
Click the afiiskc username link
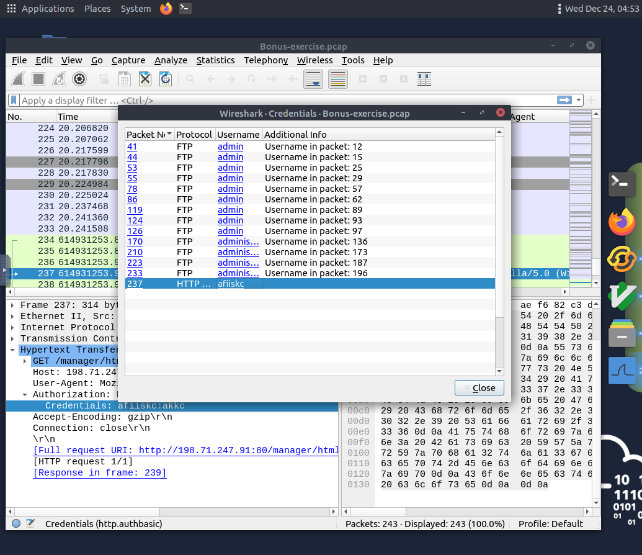(231, 284)
